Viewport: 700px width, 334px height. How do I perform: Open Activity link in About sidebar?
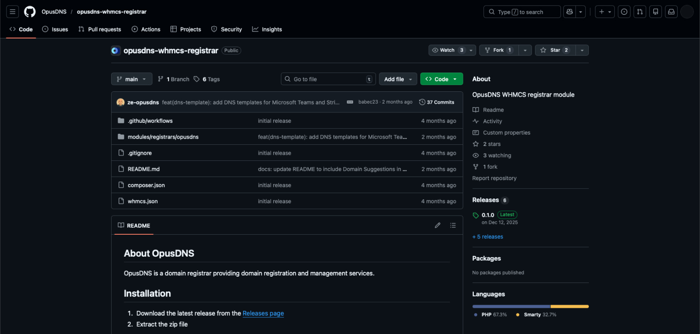click(x=487, y=122)
